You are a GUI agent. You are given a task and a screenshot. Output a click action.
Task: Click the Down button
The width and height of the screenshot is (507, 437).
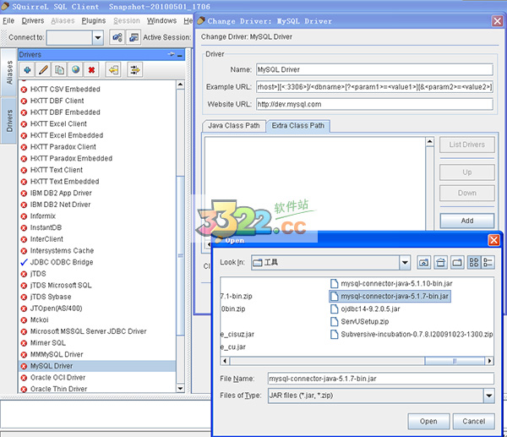click(x=467, y=193)
